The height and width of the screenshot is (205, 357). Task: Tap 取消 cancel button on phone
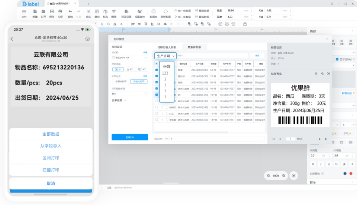click(x=51, y=183)
